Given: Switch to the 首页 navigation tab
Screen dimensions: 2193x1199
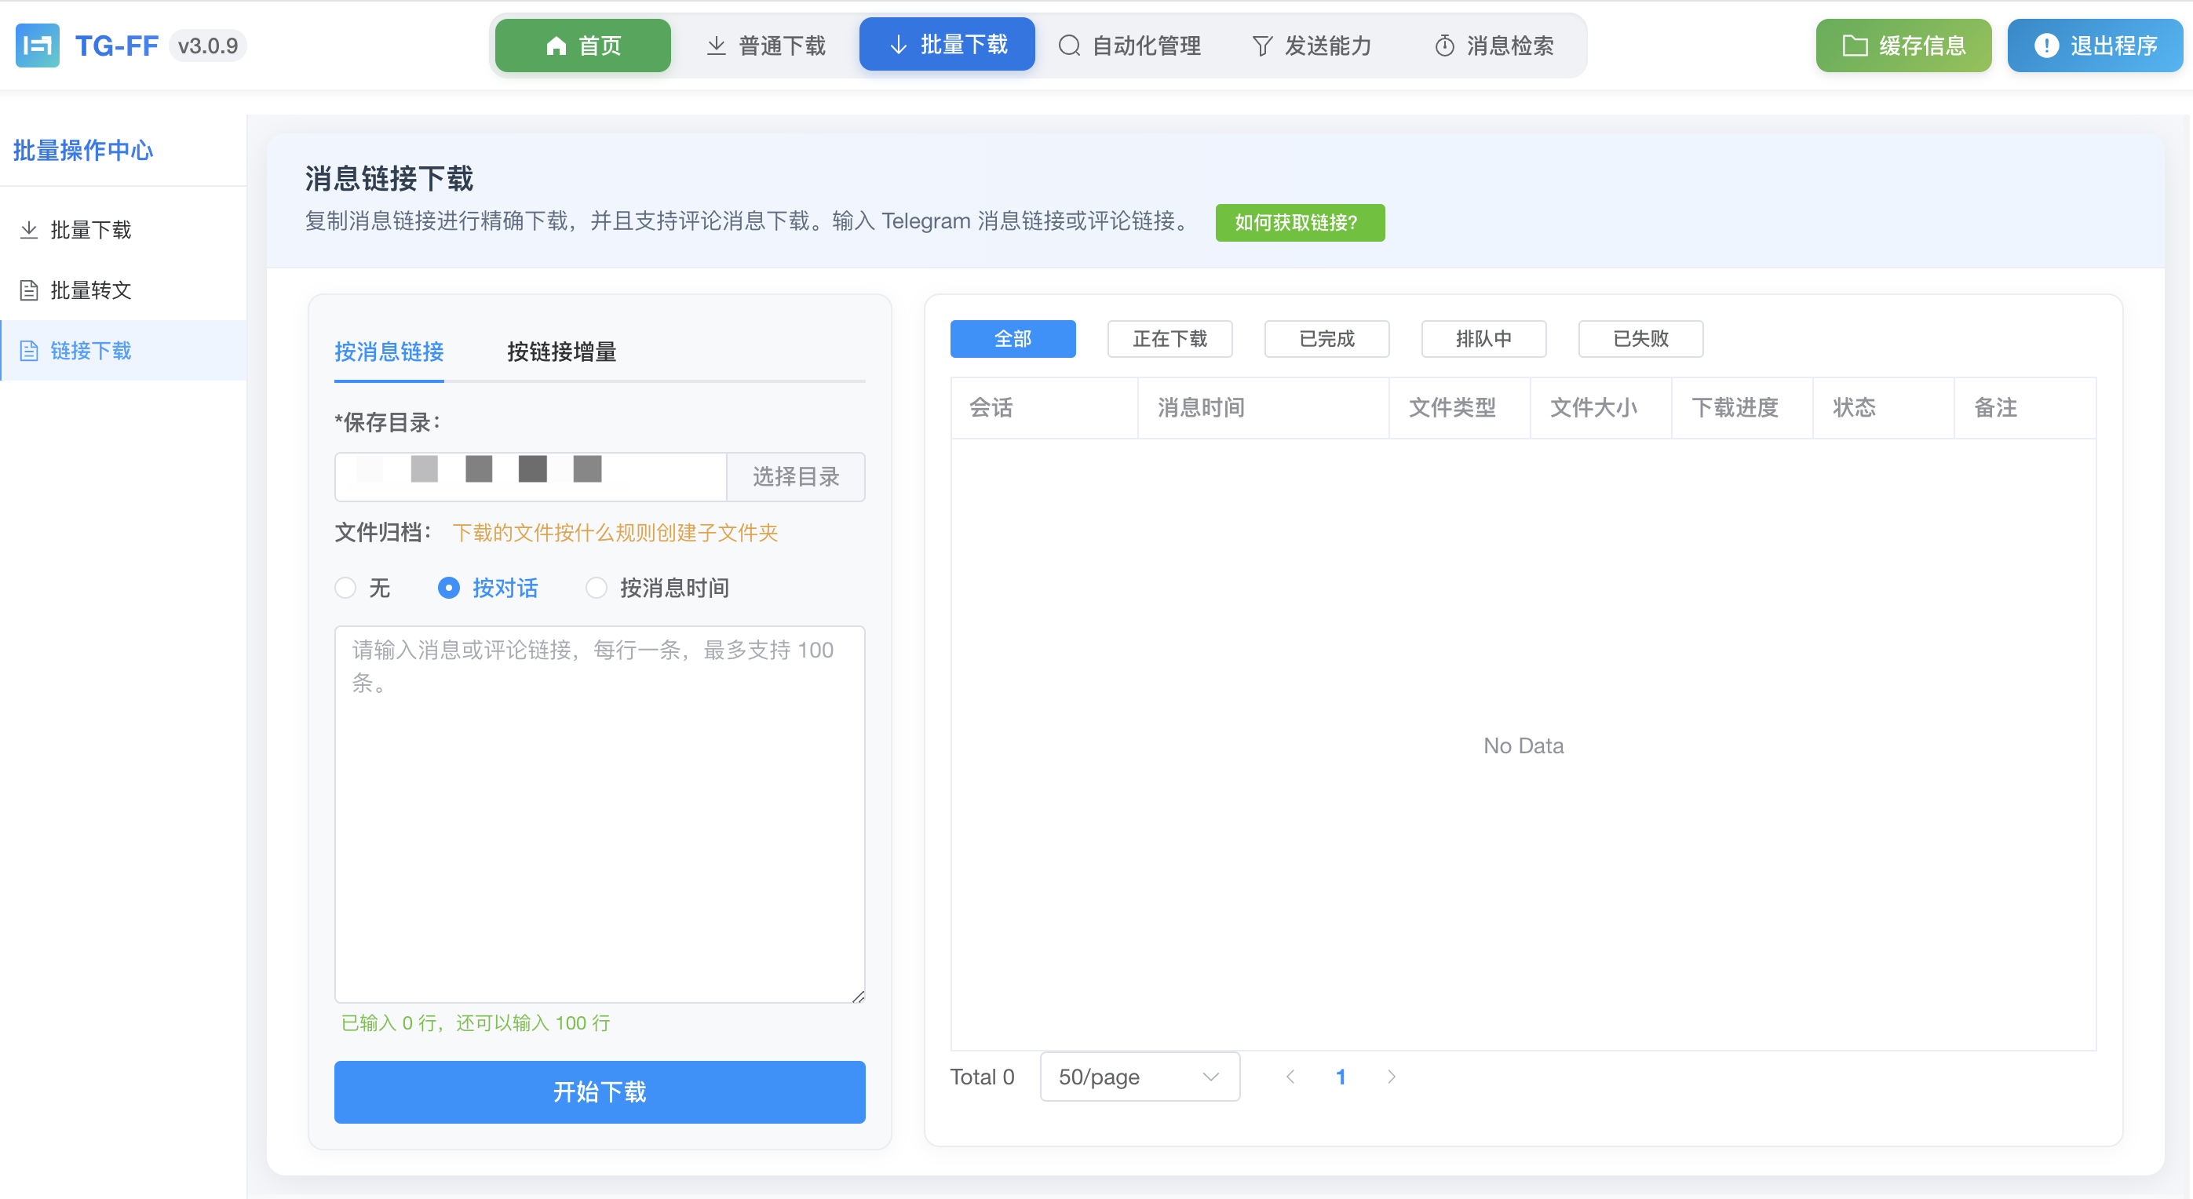Looking at the screenshot, I should click(582, 45).
